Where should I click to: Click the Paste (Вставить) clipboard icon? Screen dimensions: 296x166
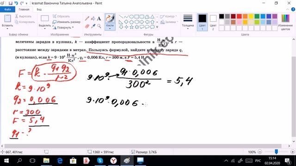click(x=7, y=18)
